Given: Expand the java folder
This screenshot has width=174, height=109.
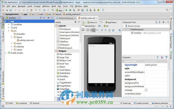Looking at the screenshot, I should point(9,28).
